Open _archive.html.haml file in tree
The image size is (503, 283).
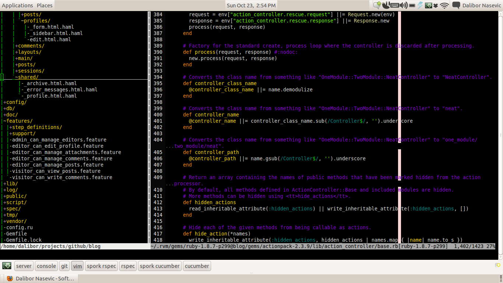click(50, 83)
